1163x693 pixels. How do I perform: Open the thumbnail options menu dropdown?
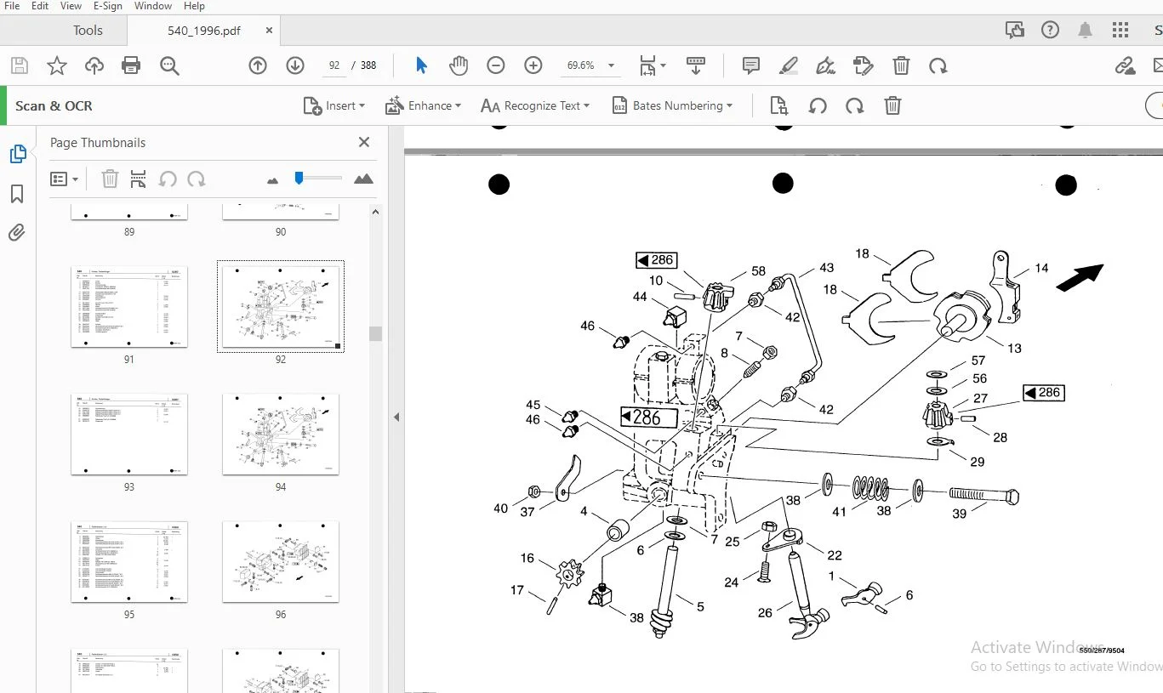pyautogui.click(x=65, y=179)
